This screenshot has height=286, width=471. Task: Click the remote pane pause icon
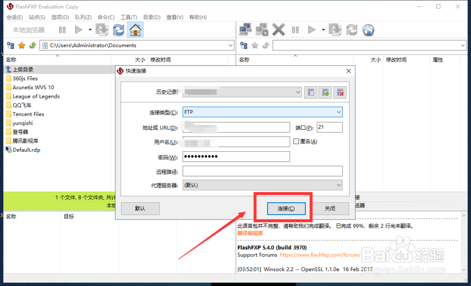click(x=295, y=30)
